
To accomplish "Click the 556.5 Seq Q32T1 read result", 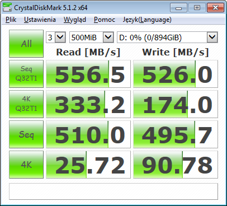I will click(x=88, y=74).
